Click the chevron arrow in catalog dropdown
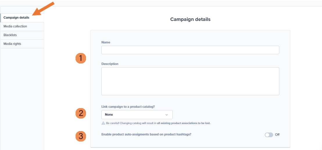 coord(167,115)
